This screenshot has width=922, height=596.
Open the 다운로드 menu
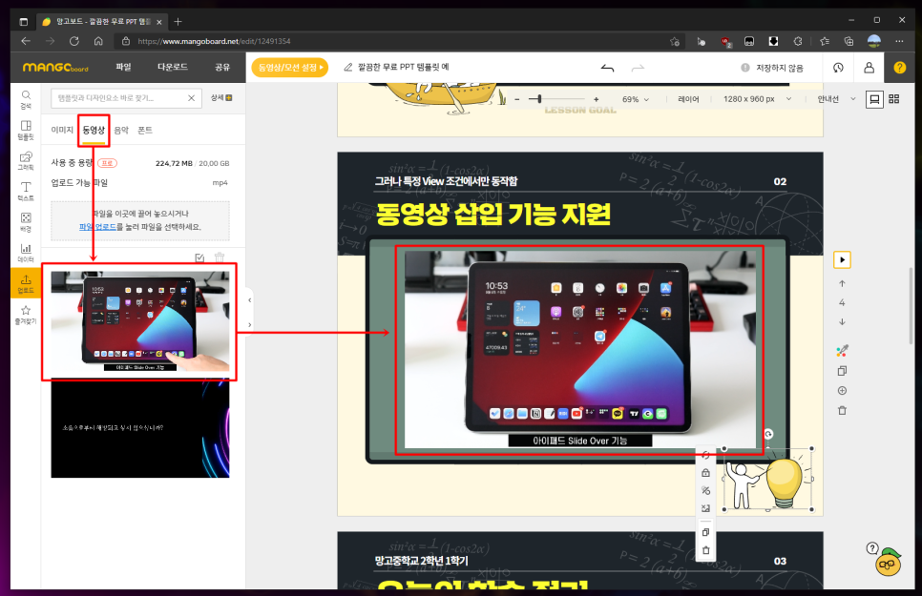(173, 67)
